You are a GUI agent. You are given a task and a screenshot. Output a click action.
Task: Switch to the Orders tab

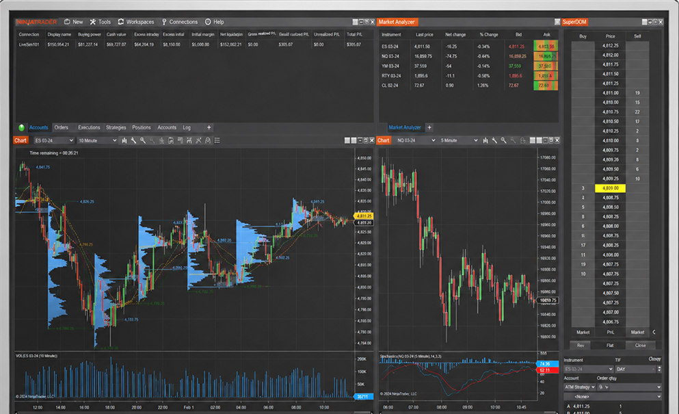click(62, 127)
